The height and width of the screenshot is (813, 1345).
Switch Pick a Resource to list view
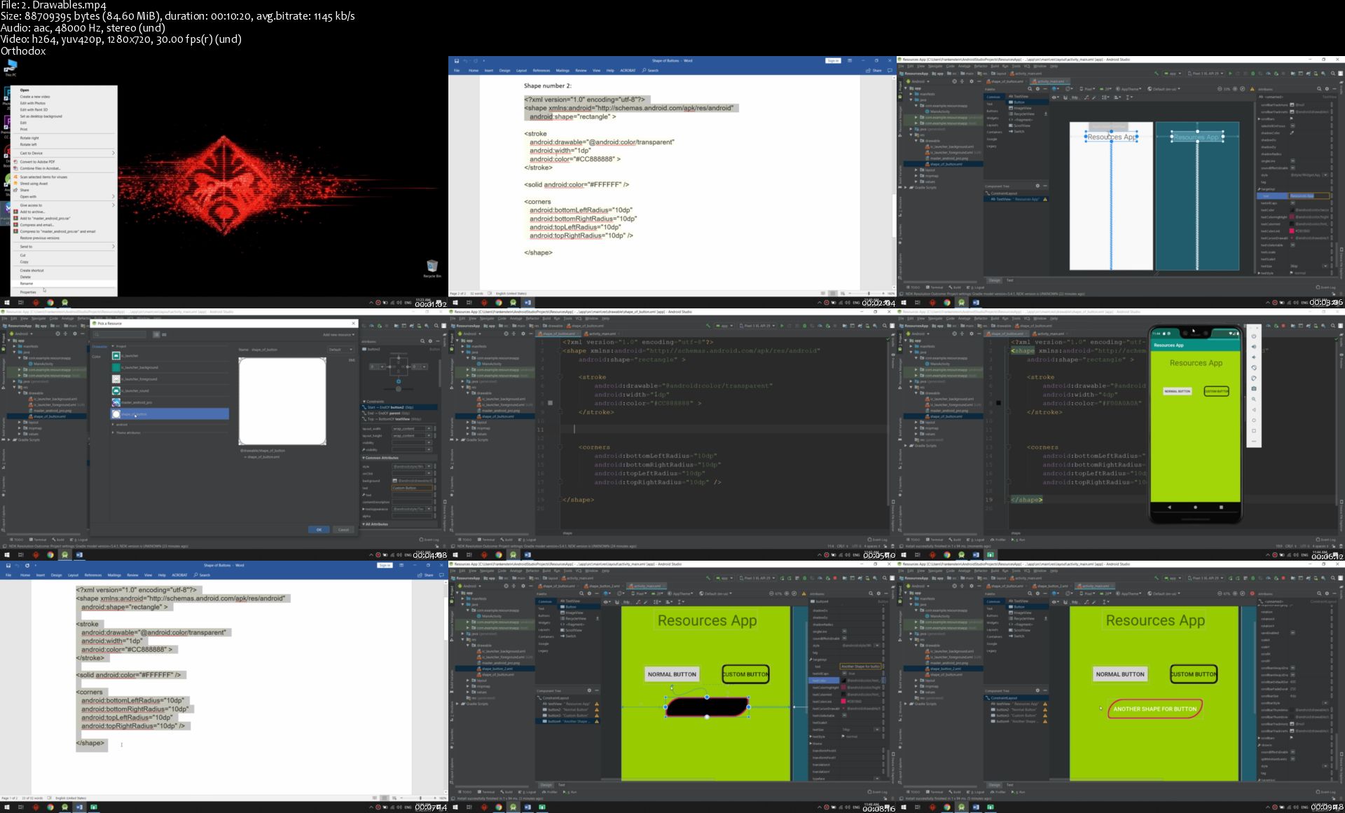156,334
